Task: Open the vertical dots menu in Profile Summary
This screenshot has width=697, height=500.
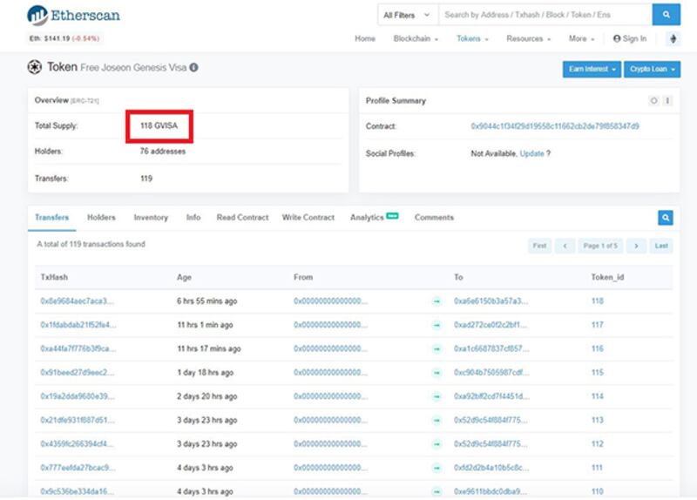Action: (x=667, y=101)
